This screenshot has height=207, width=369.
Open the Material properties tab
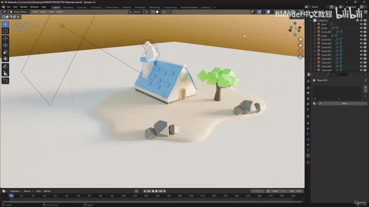[x=308, y=156]
